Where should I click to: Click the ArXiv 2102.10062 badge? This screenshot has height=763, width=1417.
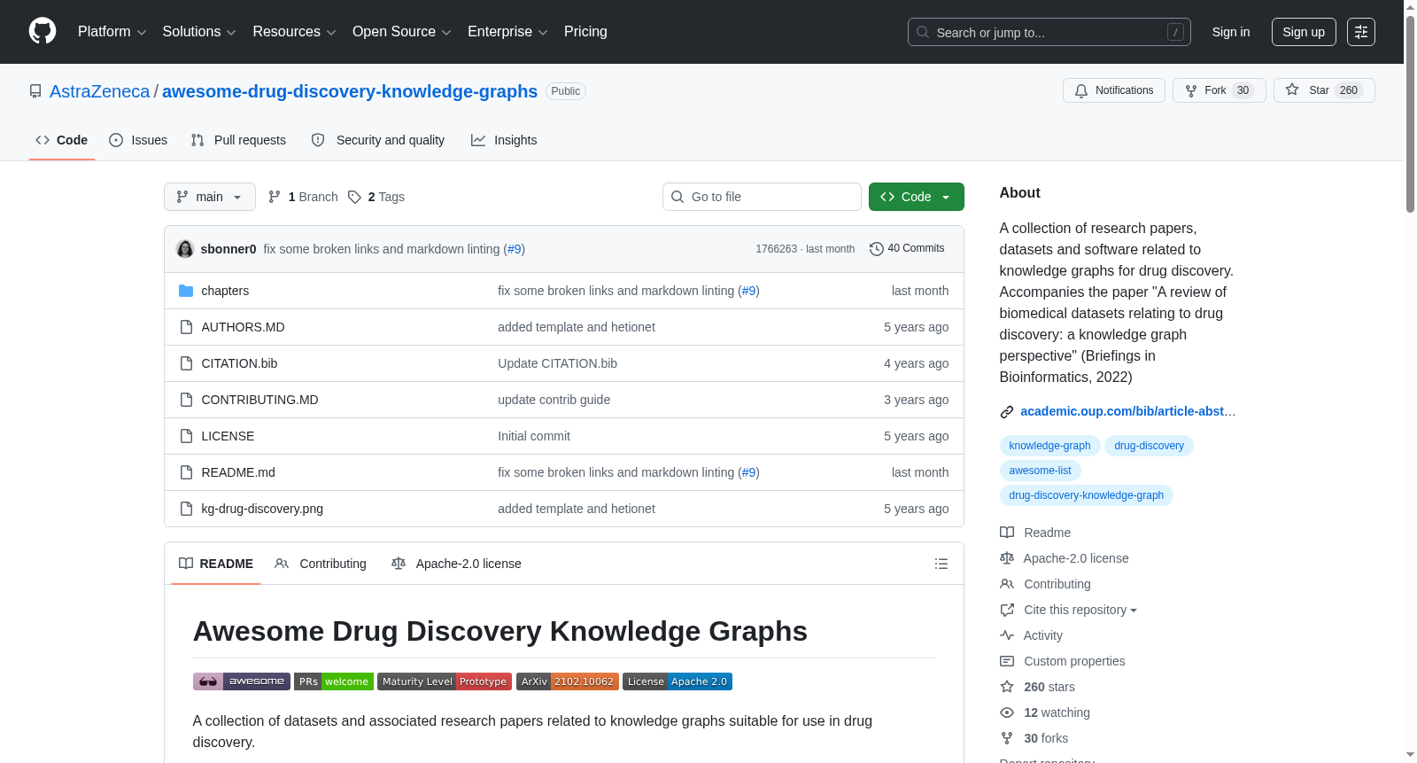[568, 681]
